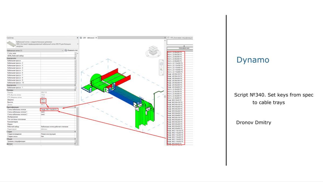This screenshot has height=182, width=323.
Task: Click the 'Уровень спецификации' property row
Action: [41, 141]
